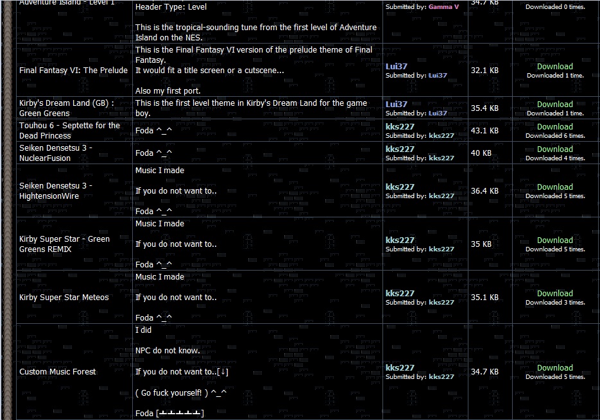The width and height of the screenshot is (600, 420).
Task: Click submitter kks227 link in Touhou 6 row
Action: point(441,136)
